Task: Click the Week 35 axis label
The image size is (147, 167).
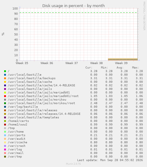Action: (x=22, y=63)
